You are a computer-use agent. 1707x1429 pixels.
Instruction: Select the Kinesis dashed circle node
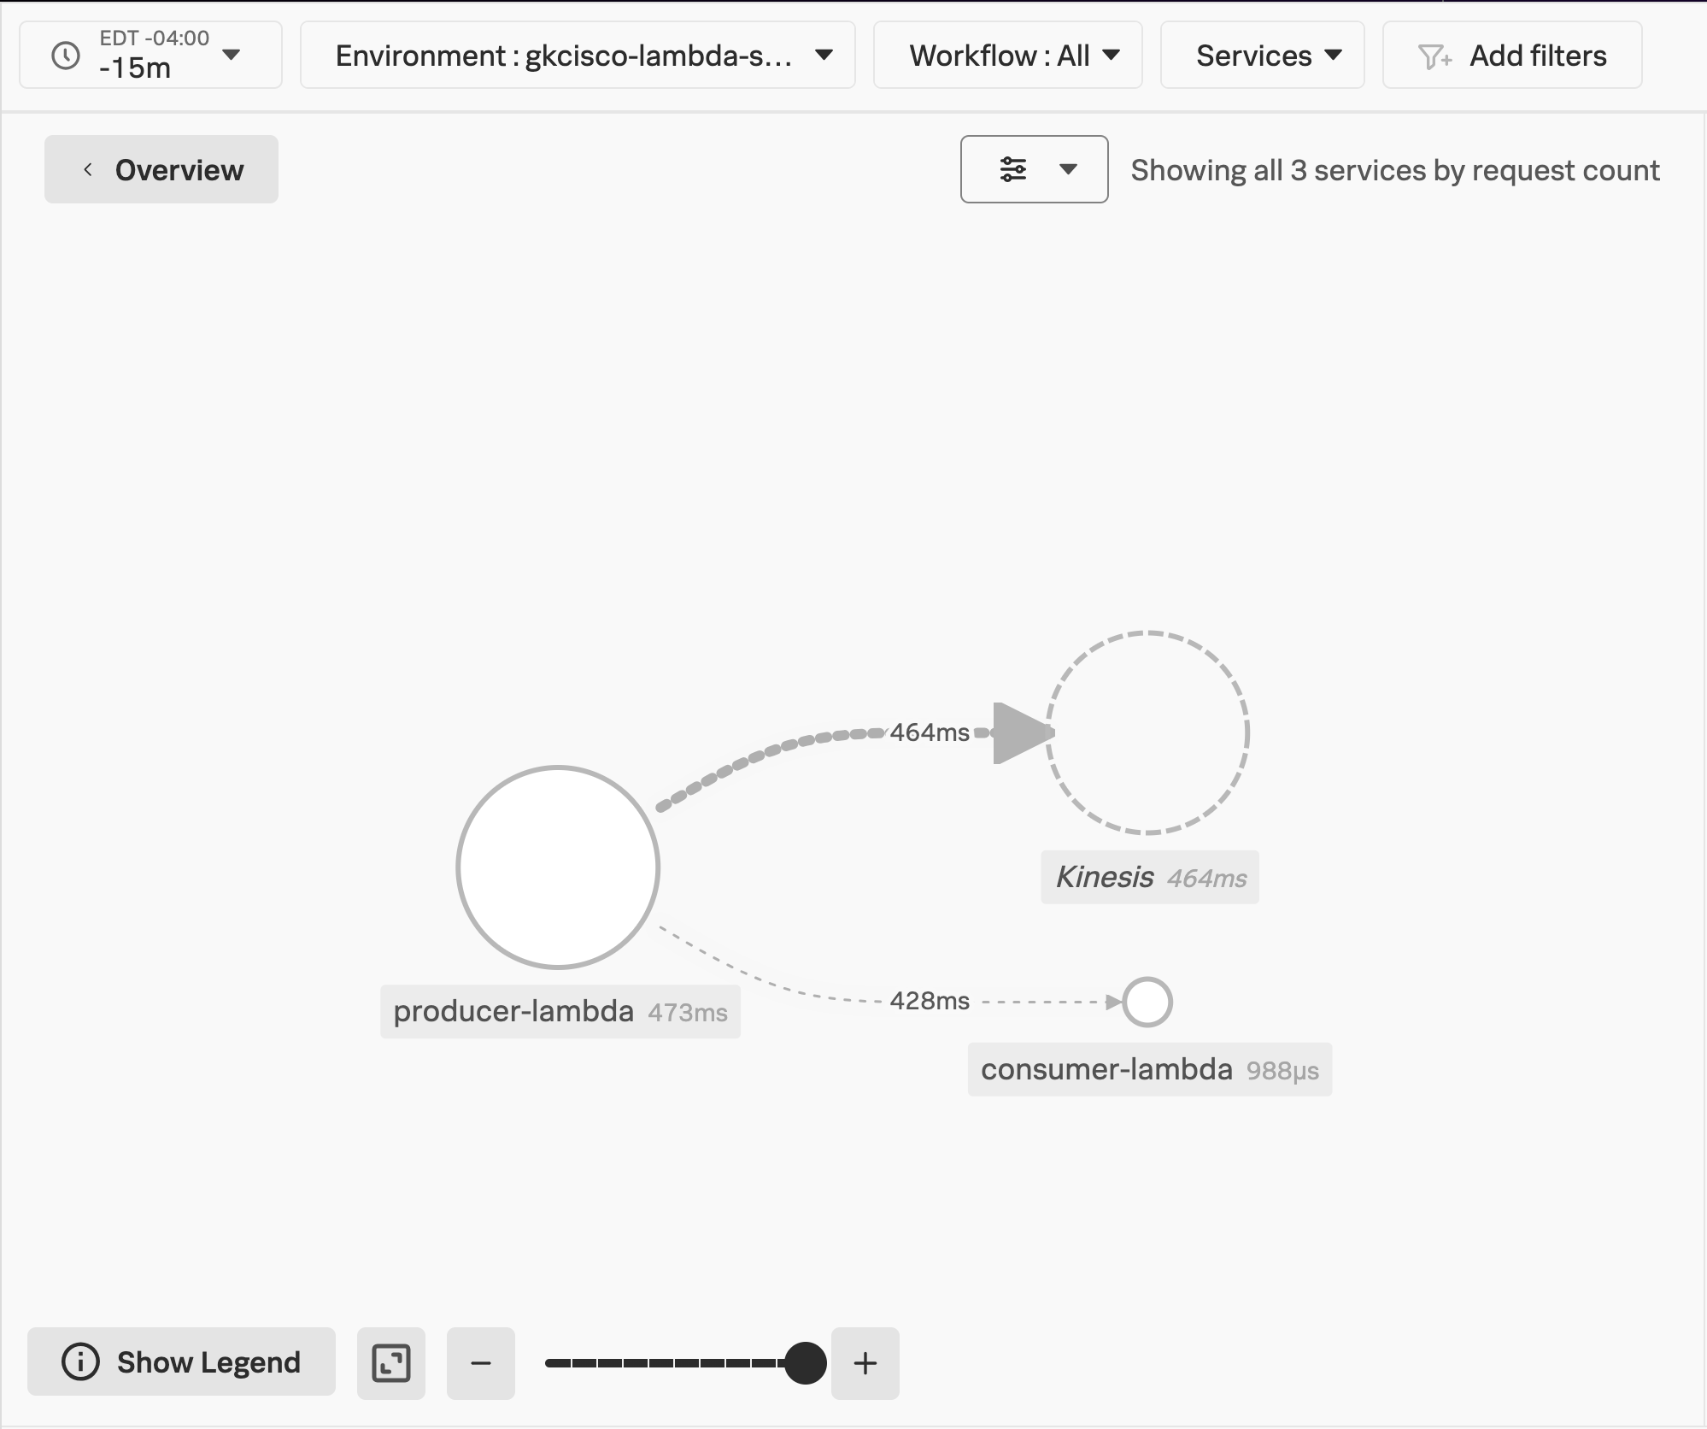click(x=1149, y=732)
